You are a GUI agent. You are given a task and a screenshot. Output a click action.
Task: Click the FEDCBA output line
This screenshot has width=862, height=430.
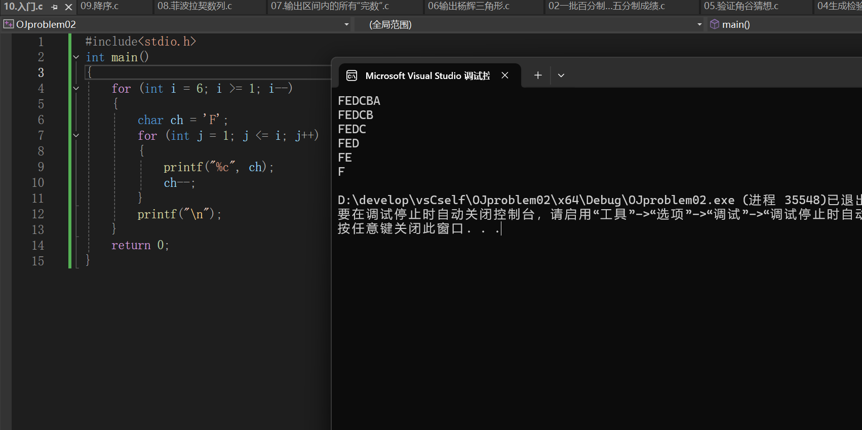[x=359, y=101]
